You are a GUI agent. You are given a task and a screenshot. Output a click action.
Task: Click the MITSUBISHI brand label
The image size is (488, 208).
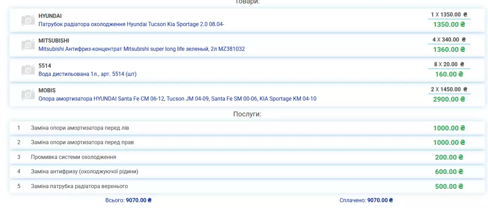point(54,41)
